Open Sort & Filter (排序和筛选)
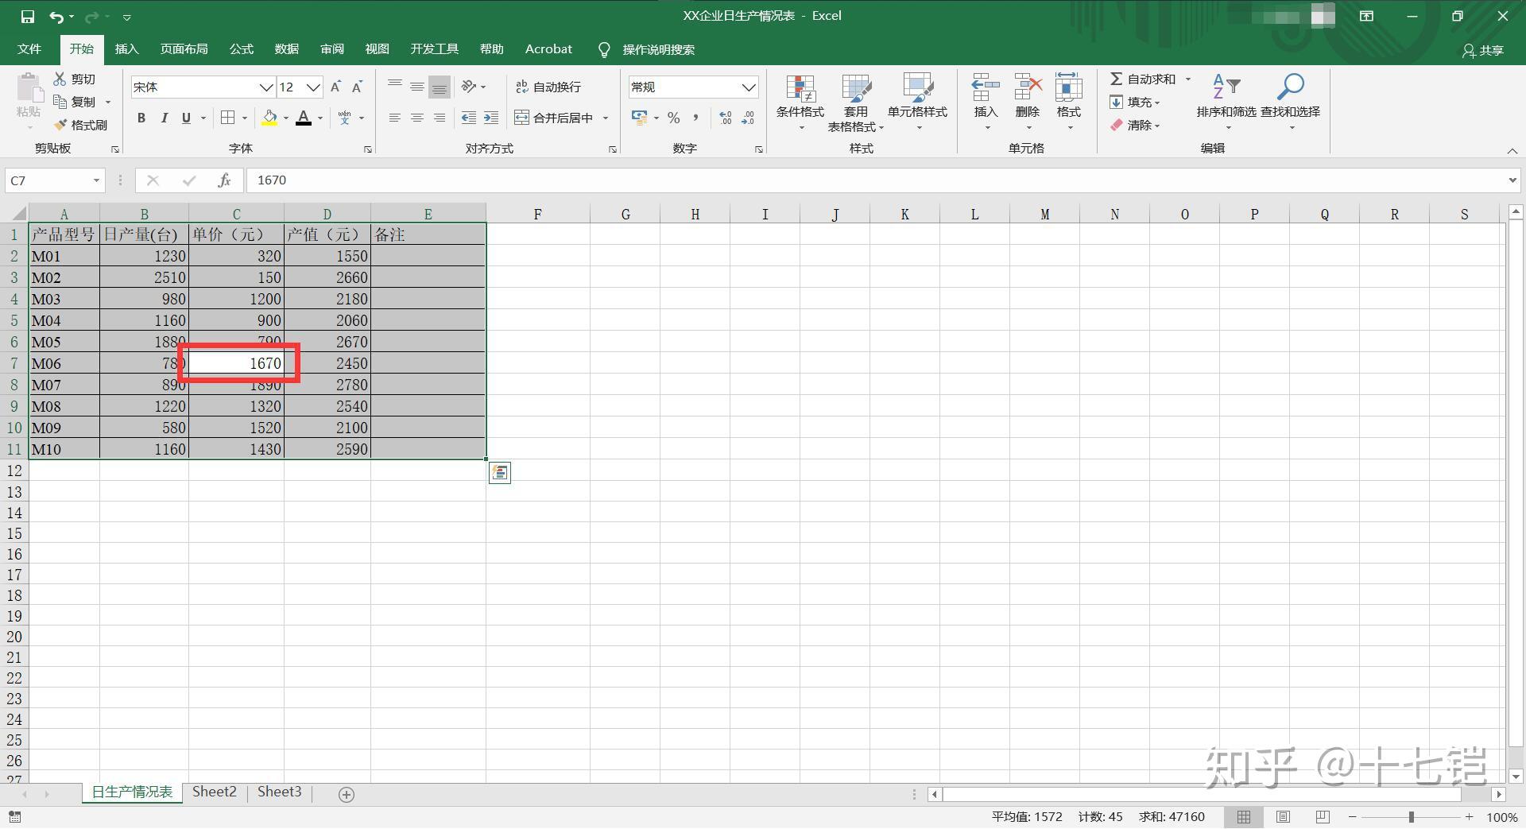 click(x=1226, y=101)
